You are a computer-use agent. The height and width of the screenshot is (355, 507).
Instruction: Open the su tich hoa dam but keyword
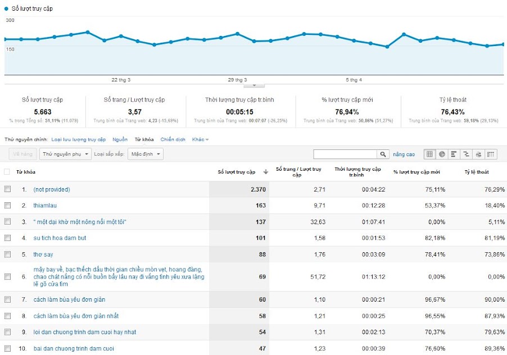click(60, 238)
